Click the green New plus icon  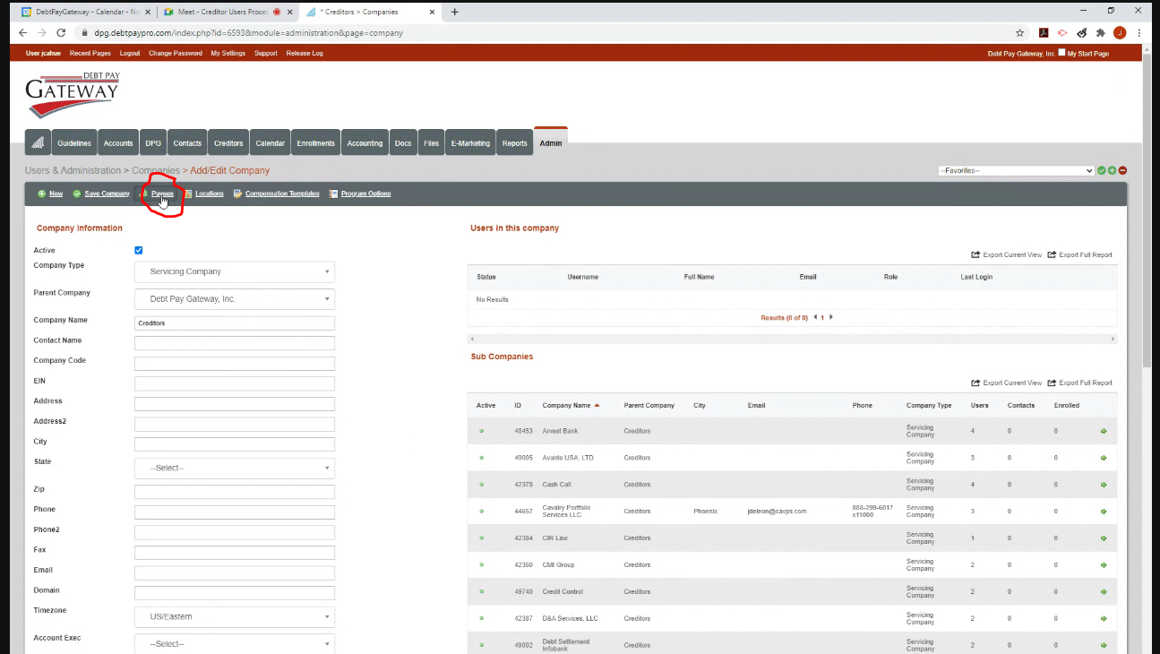coord(41,194)
